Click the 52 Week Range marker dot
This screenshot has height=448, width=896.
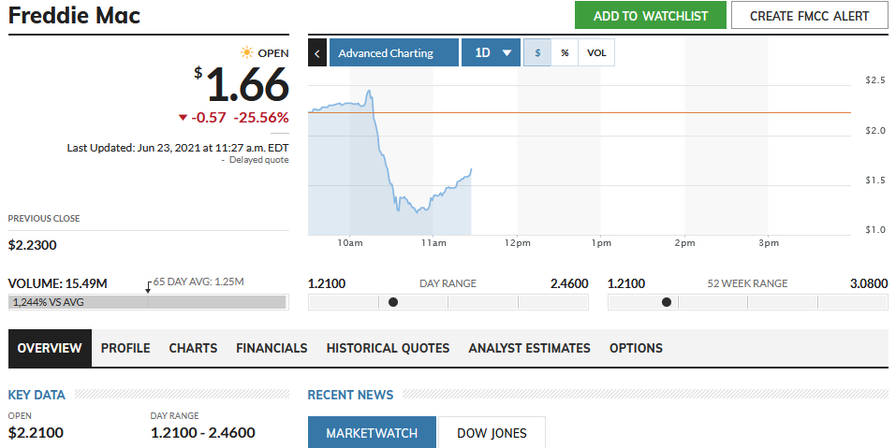tap(667, 302)
